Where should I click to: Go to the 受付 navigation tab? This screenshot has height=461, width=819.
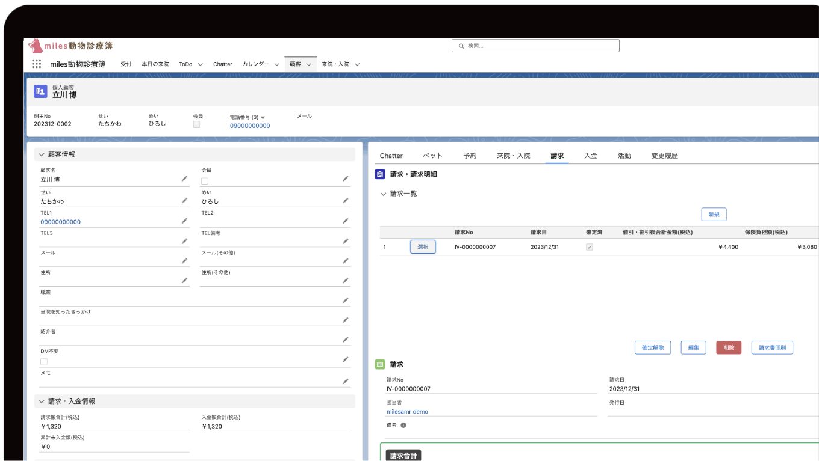click(126, 64)
